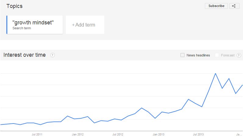Click the highest peak of the trend line

tap(216, 74)
